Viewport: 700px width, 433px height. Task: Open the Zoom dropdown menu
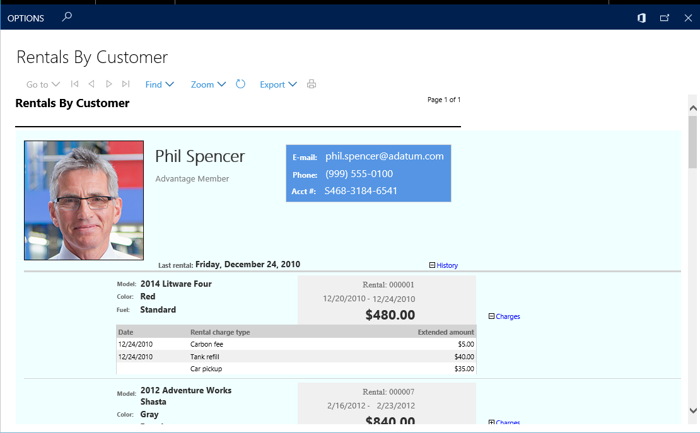click(208, 84)
